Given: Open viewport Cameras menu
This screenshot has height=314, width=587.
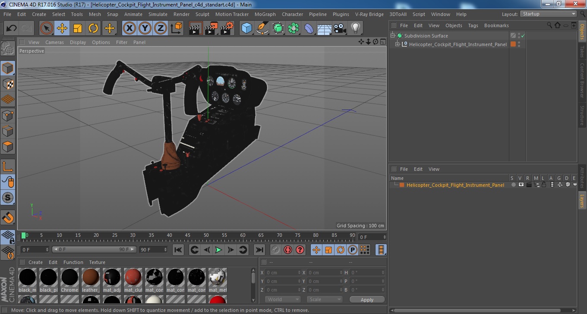Looking at the screenshot, I should [54, 42].
